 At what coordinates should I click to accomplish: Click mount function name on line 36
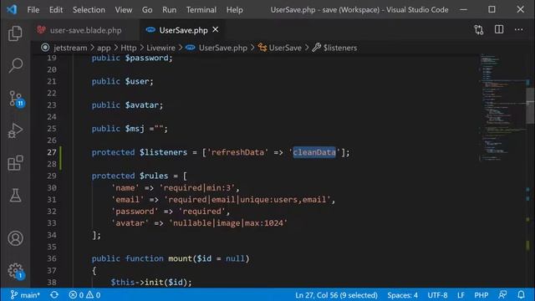[x=181, y=258]
